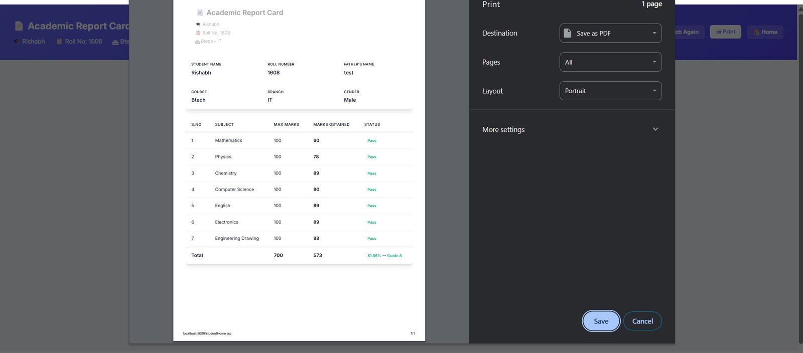The height and width of the screenshot is (353, 803).
Task: Click the vertical page scrollbar on the right edge
Action: [800, 175]
